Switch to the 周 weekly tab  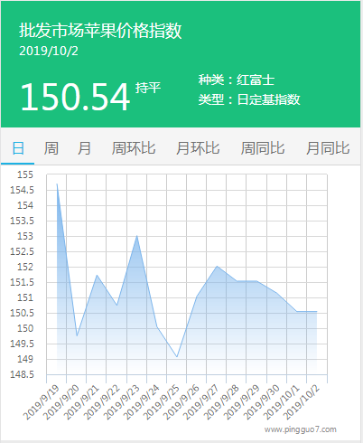point(51,148)
